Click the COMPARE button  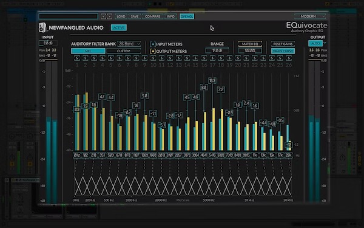pos(152,16)
